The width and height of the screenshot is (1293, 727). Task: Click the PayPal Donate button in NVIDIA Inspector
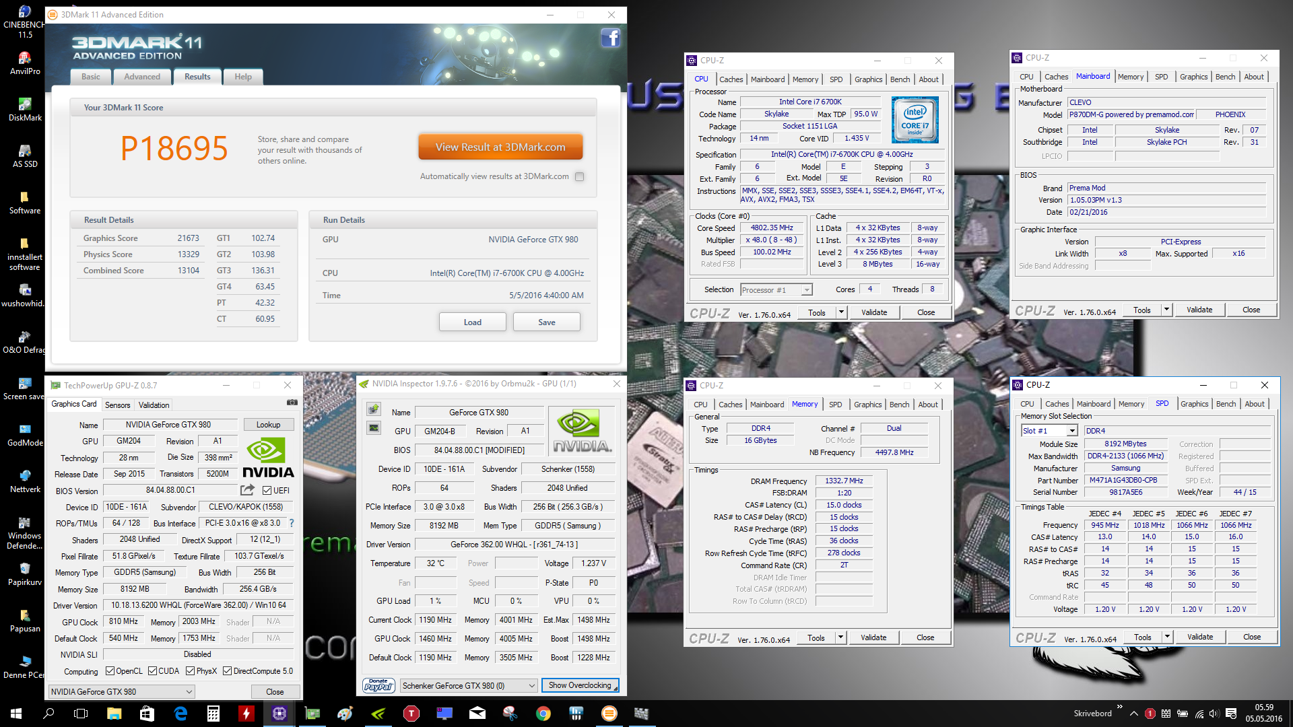pyautogui.click(x=378, y=685)
